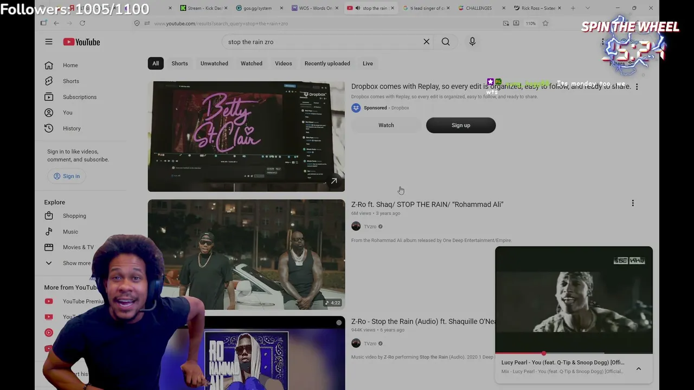Expand the miniplayer with the chevron
Screen dimensions: 694x390
coord(639,368)
